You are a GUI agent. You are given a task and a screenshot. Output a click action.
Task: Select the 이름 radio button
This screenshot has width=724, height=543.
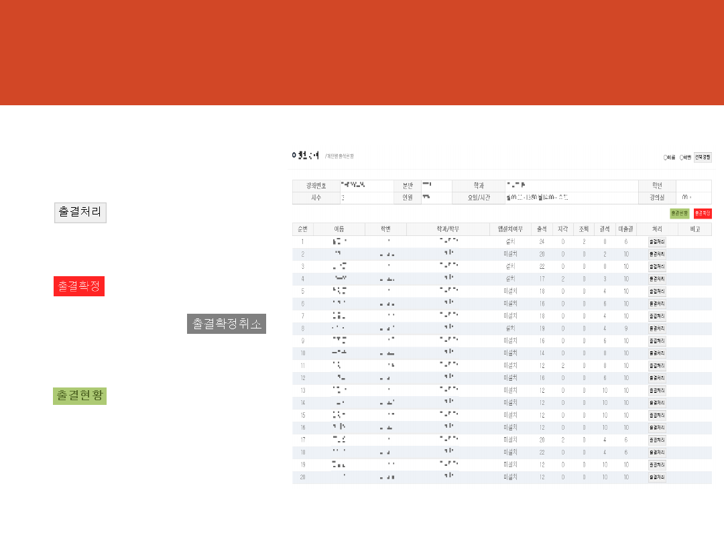tap(665, 158)
